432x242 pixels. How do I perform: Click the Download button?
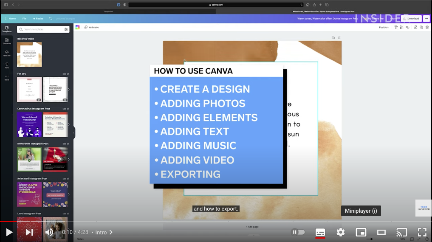click(x=411, y=18)
